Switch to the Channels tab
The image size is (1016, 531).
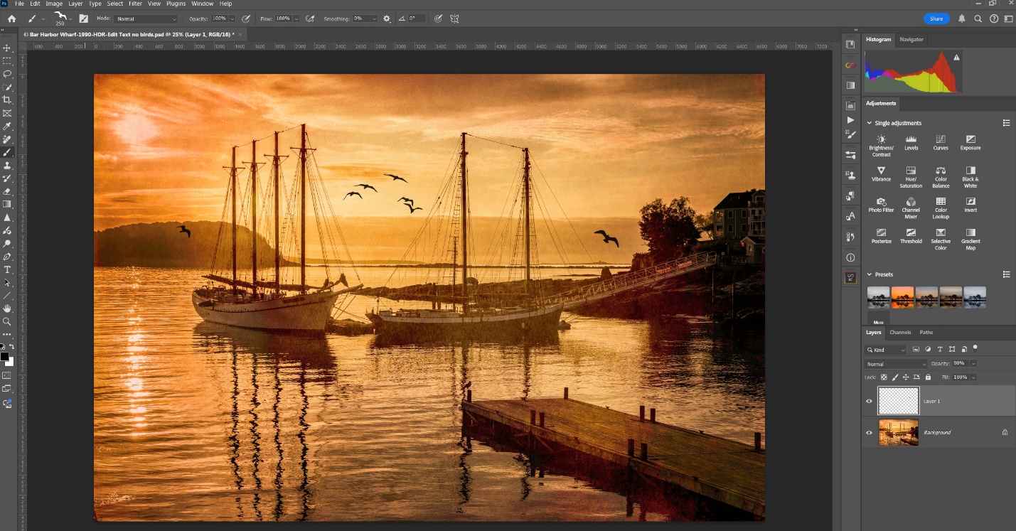[x=899, y=332]
